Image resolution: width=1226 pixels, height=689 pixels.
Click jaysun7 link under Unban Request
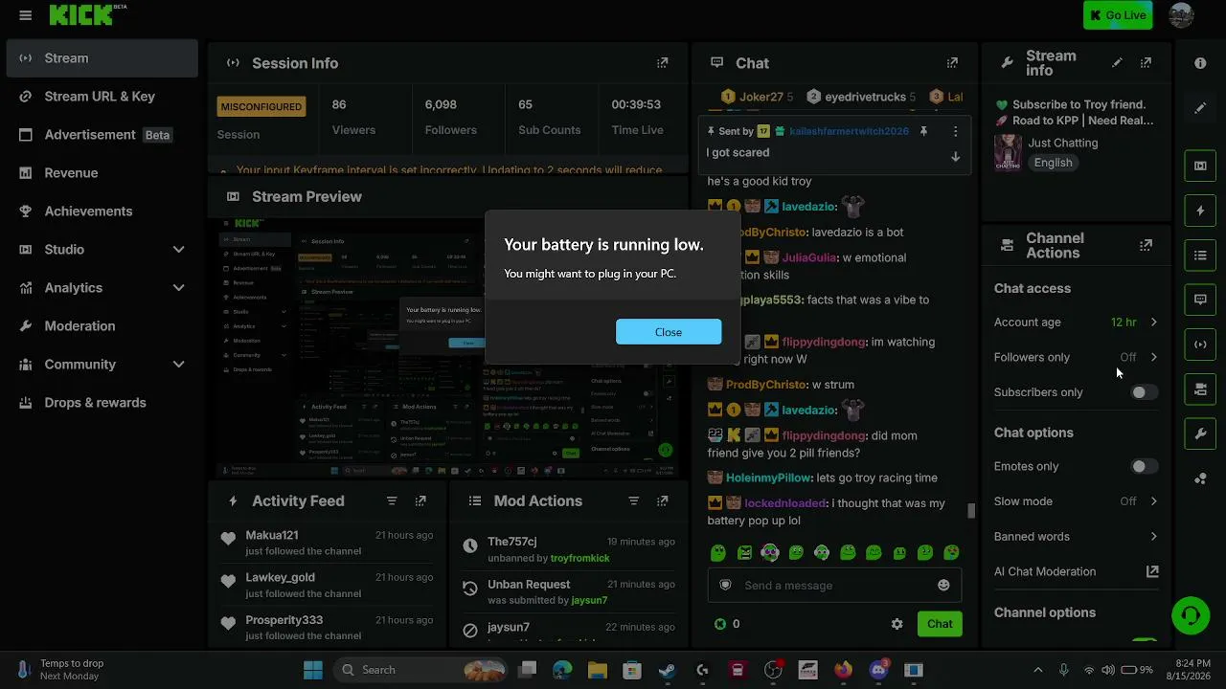pos(589,600)
